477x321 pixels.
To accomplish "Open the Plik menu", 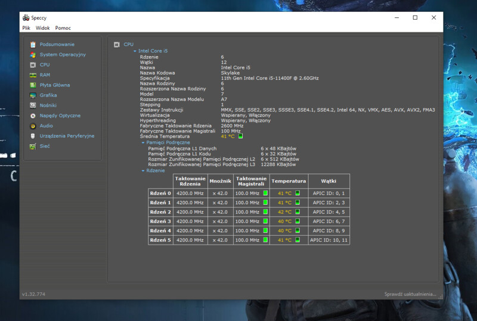I will [26, 28].
